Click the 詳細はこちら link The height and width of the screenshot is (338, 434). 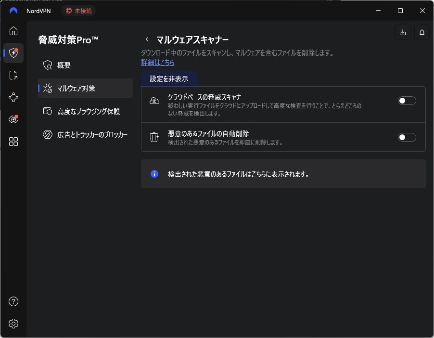pos(158,63)
